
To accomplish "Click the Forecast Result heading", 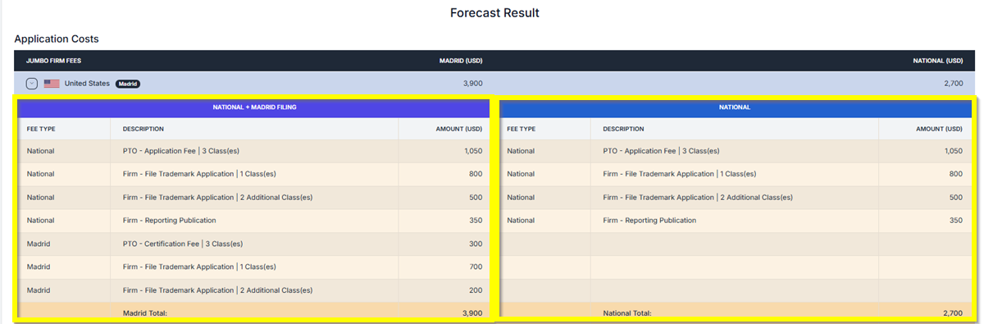I will click(x=494, y=13).
